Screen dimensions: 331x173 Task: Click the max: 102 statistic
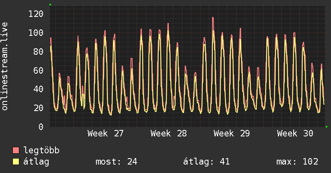pyautogui.click(x=297, y=162)
